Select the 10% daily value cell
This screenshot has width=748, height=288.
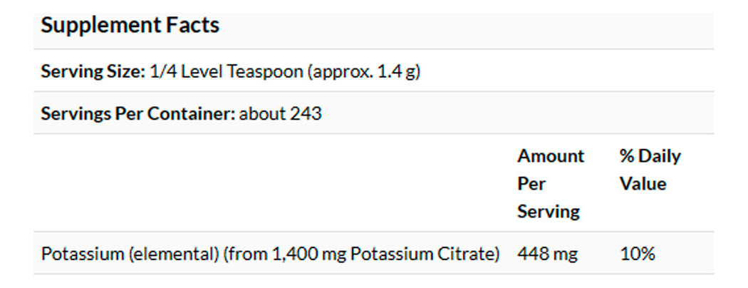pos(637,254)
